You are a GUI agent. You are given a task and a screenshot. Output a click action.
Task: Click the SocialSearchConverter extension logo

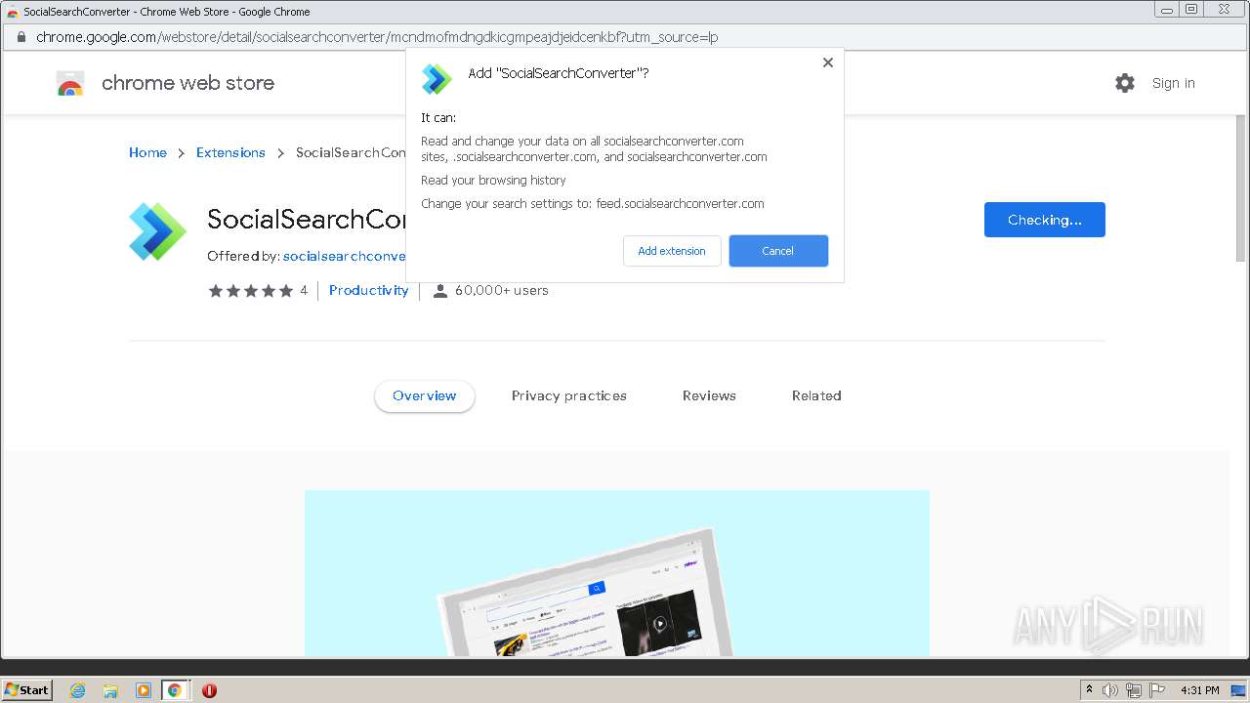tap(157, 231)
